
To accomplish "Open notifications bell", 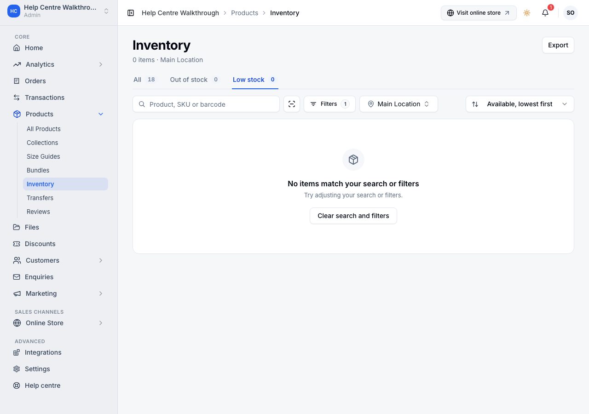I will pos(545,13).
